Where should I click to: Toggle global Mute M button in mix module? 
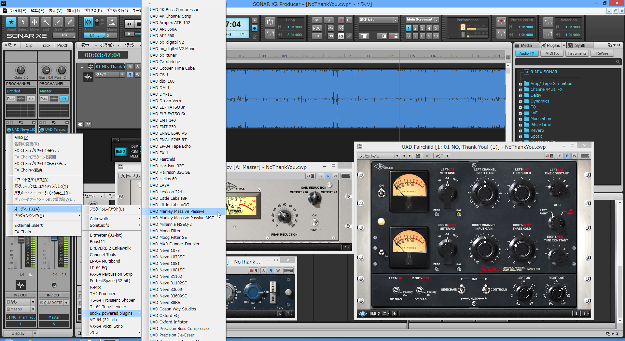click(x=317, y=20)
